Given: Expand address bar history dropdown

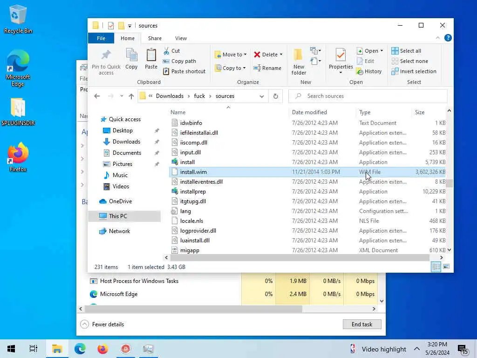Looking at the screenshot, I should [x=262, y=96].
